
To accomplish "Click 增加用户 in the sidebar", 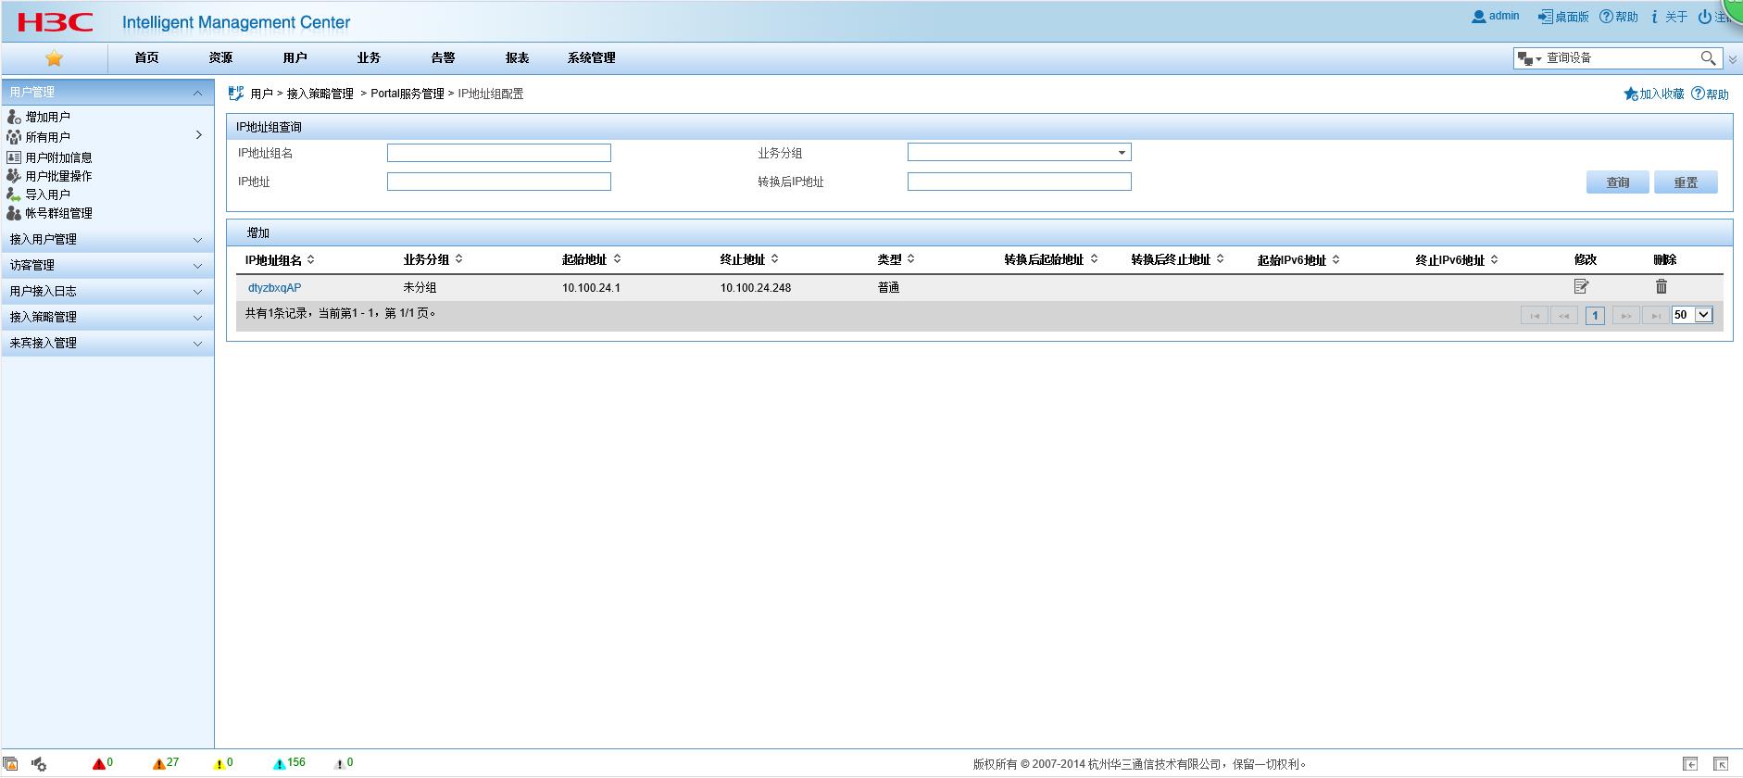I will [47, 117].
